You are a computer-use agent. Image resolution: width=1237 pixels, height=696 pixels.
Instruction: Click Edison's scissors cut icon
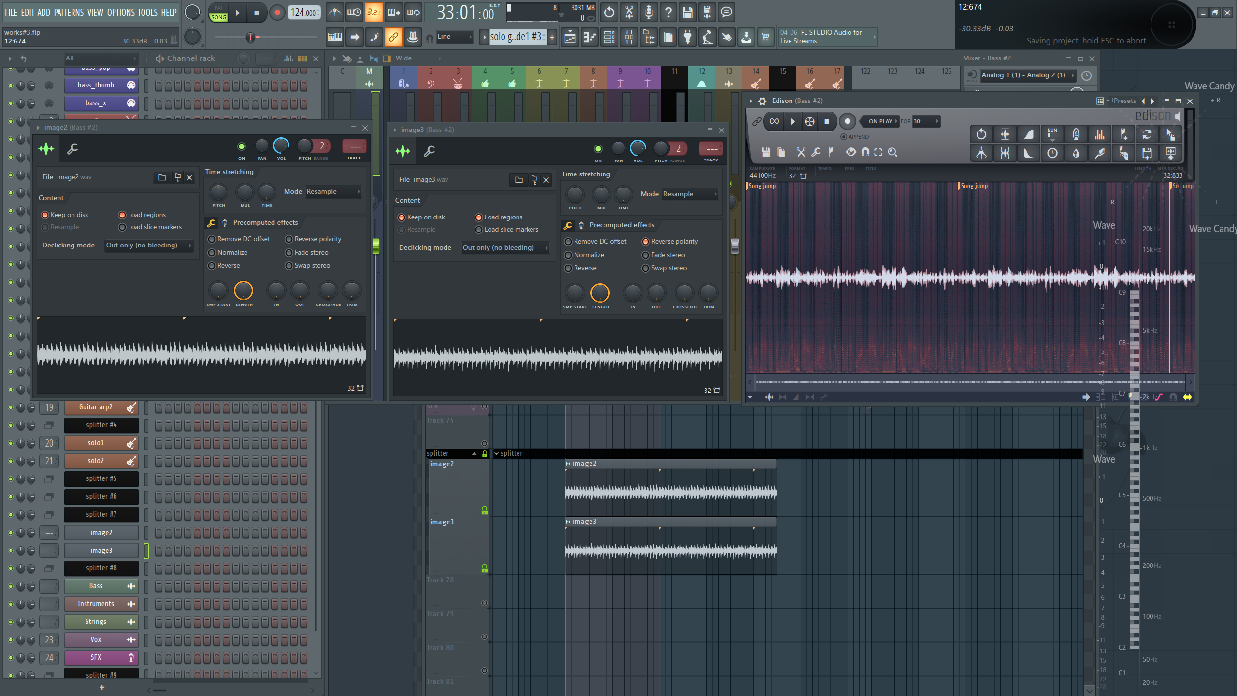click(801, 152)
